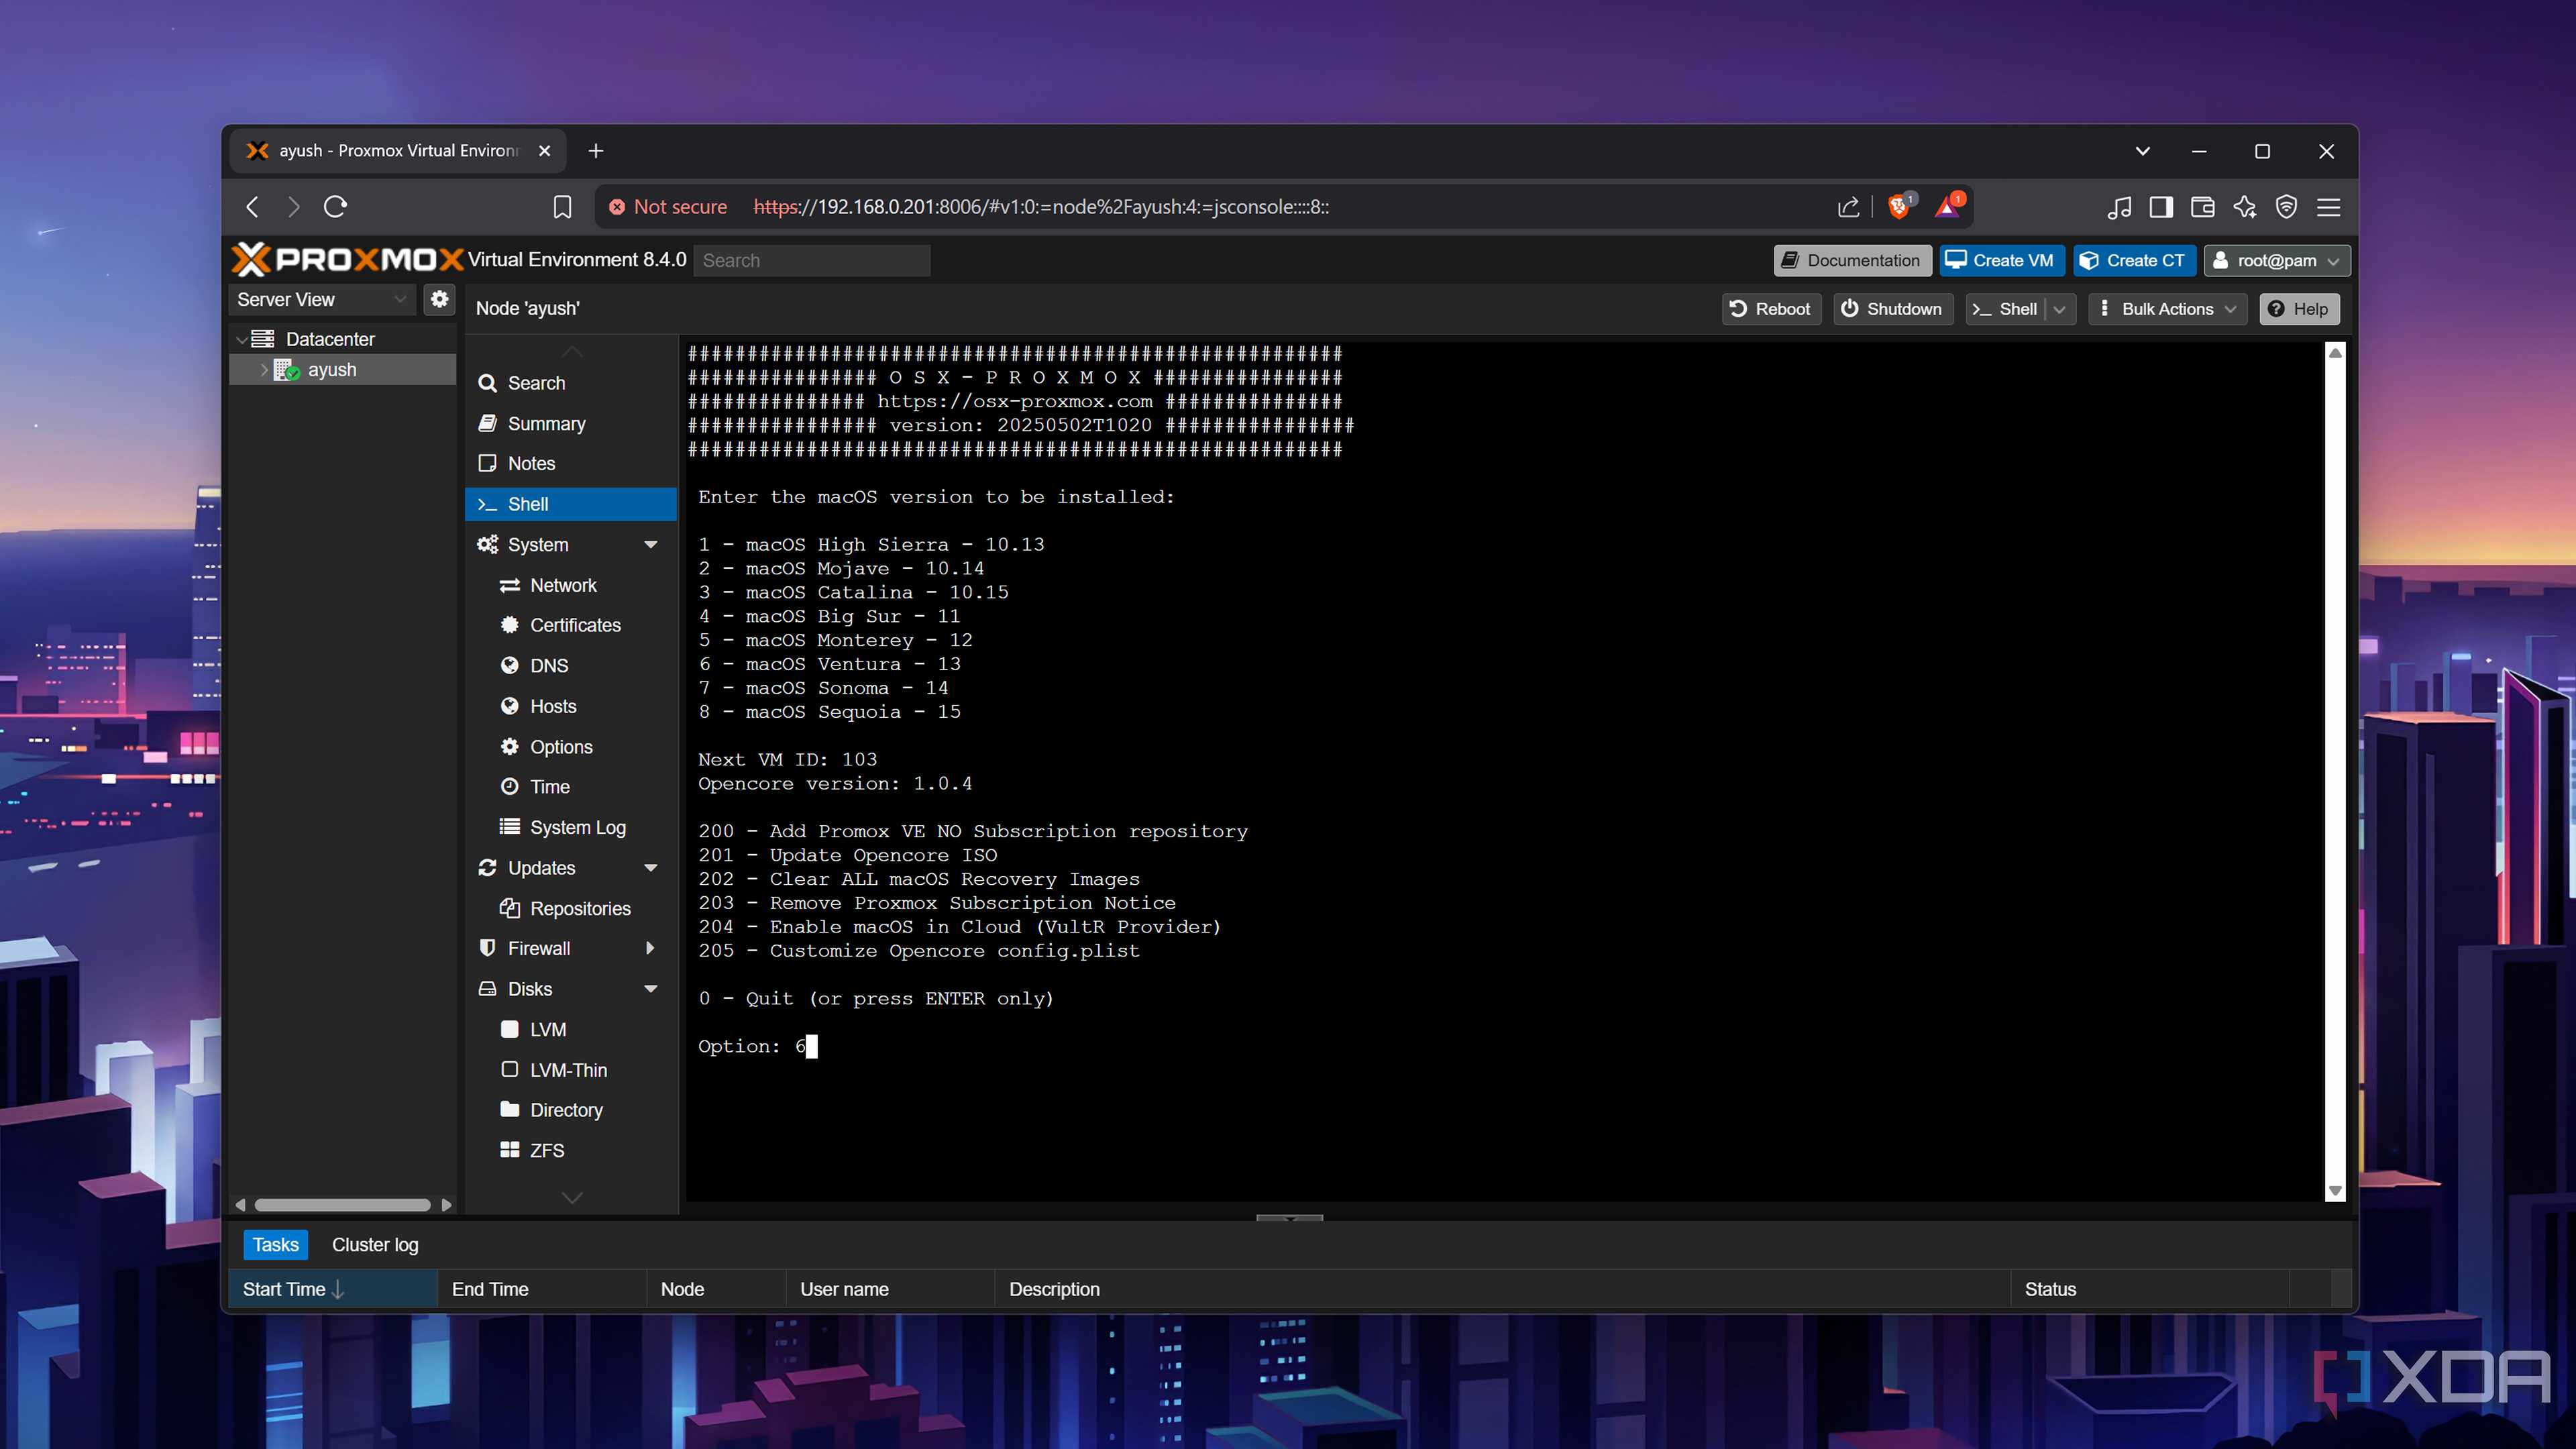Image resolution: width=2576 pixels, height=1449 pixels.
Task: Open the tab search chevron
Action: (x=2142, y=151)
